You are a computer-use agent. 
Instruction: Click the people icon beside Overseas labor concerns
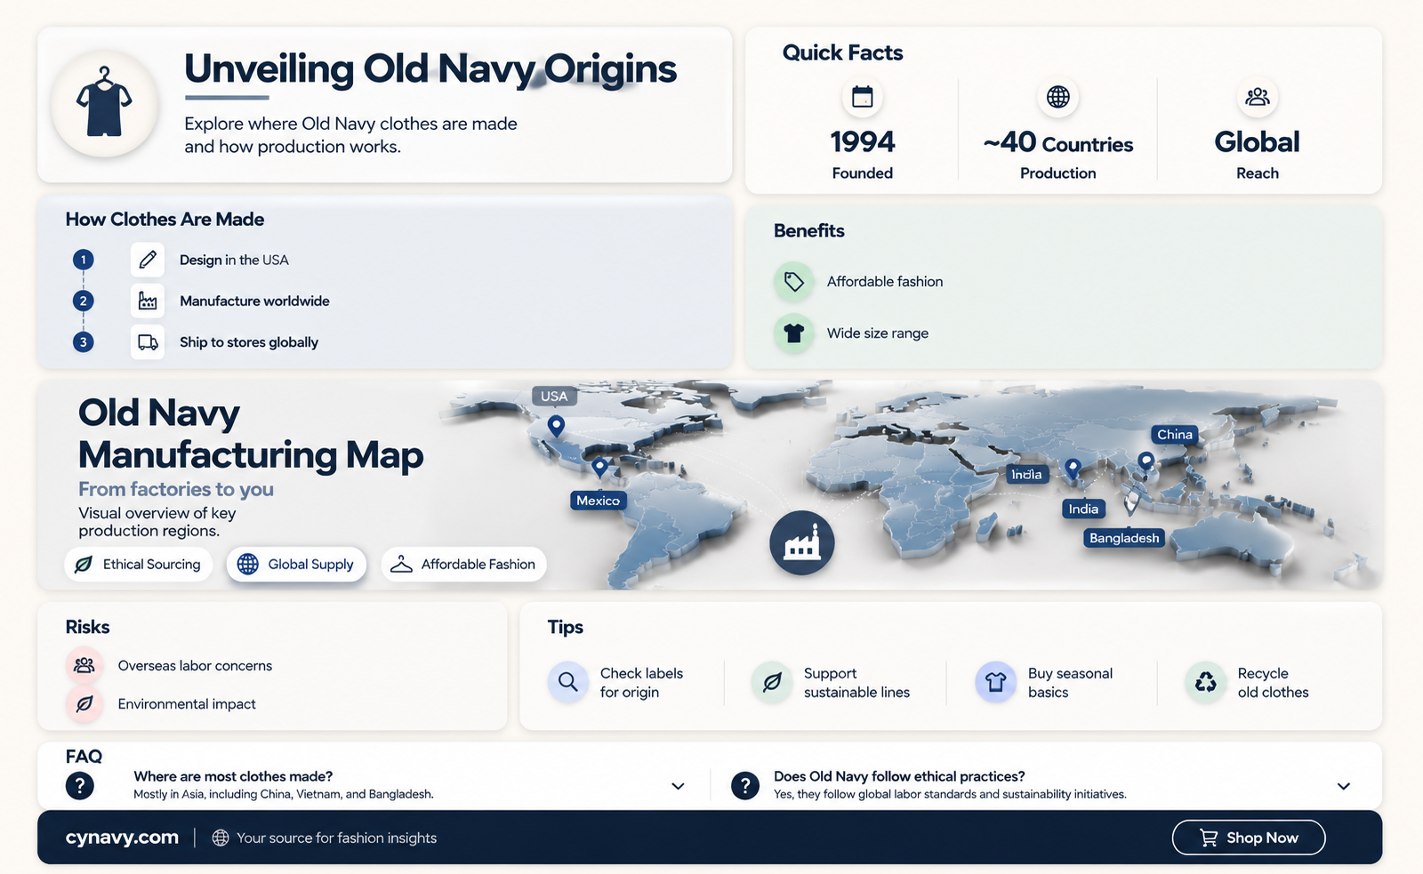[84, 665]
